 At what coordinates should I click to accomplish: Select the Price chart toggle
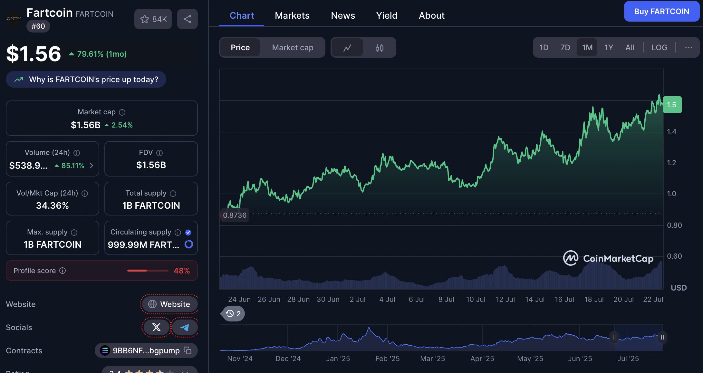tap(240, 48)
